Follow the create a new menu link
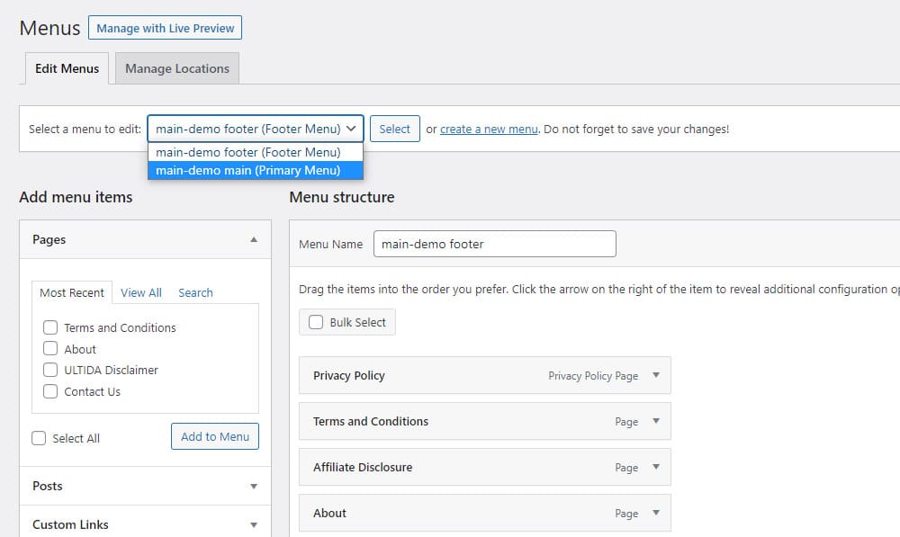 [489, 130]
